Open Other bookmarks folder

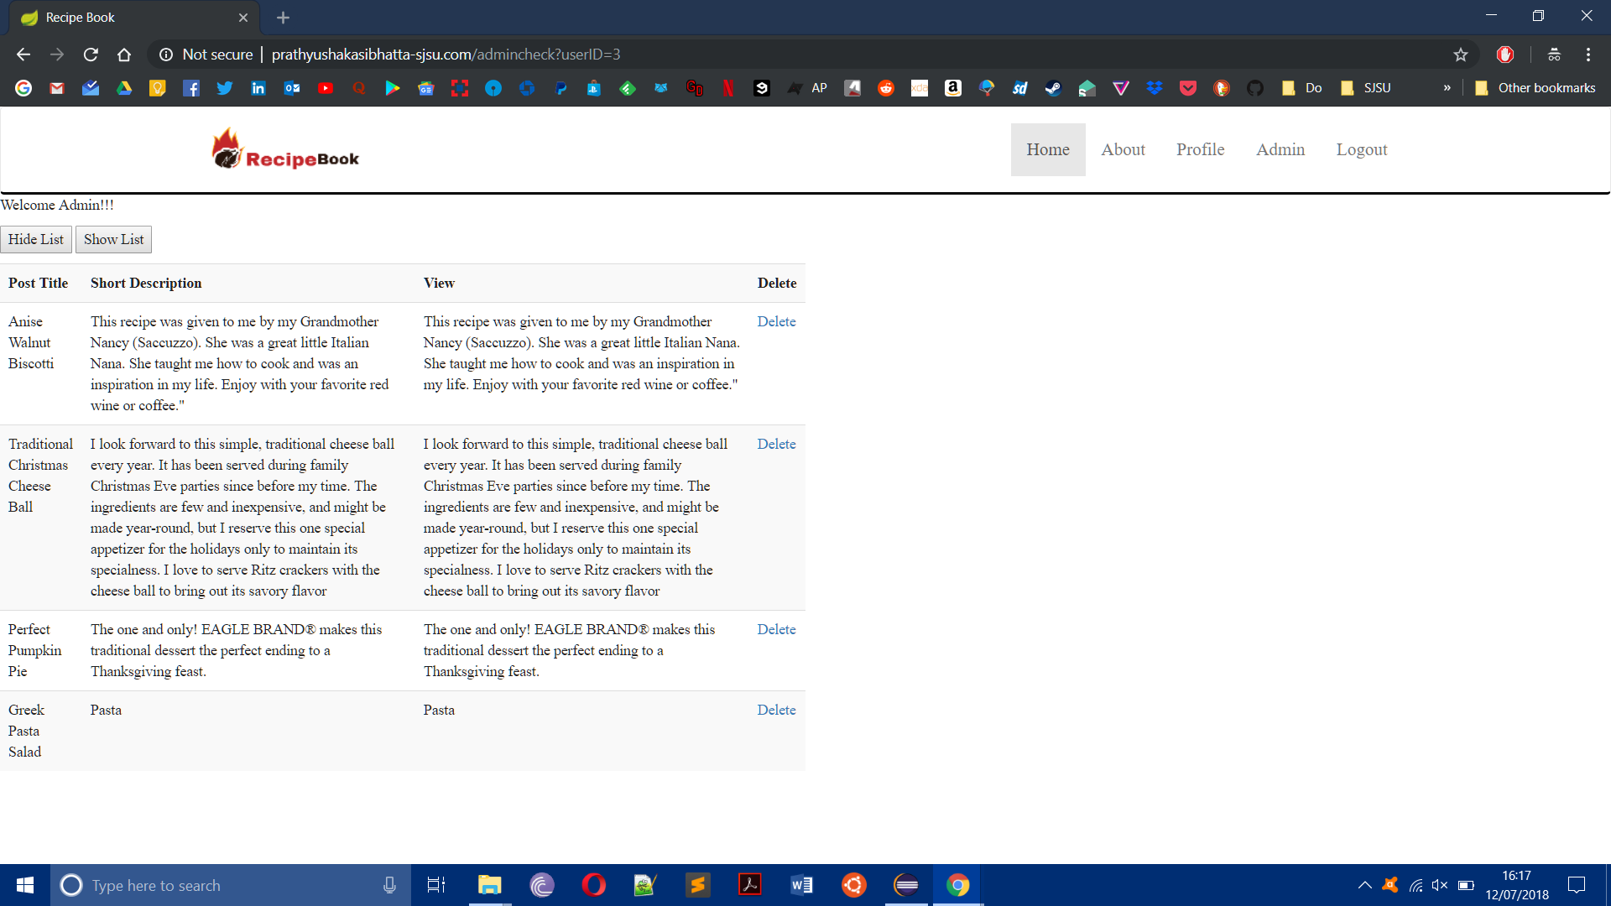tap(1535, 88)
